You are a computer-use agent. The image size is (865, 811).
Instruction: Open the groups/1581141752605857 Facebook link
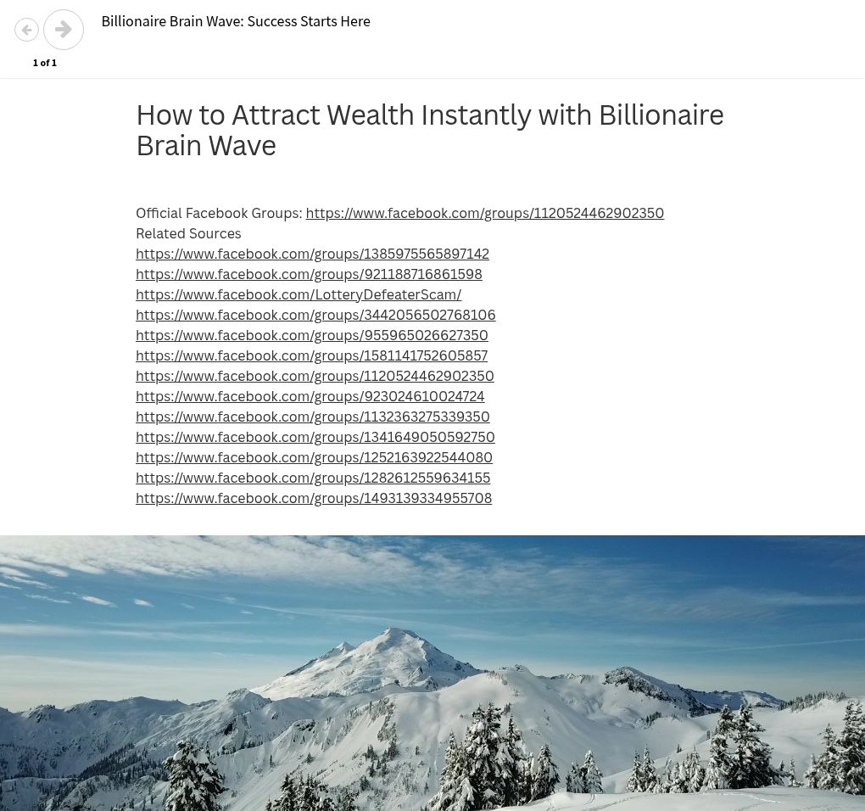point(311,356)
